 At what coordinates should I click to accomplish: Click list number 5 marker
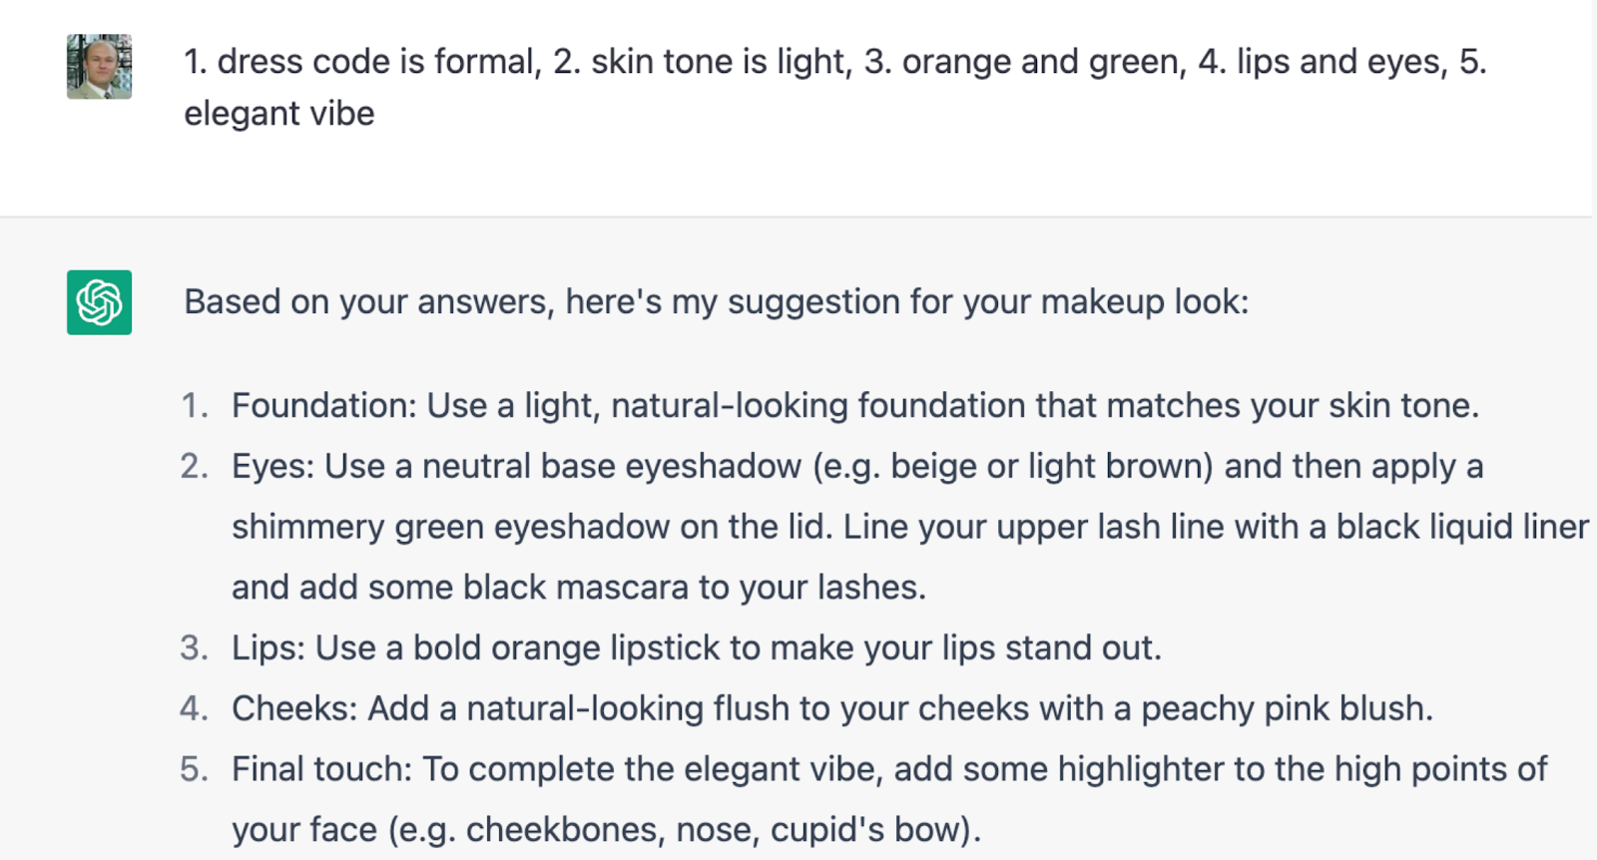[195, 769]
